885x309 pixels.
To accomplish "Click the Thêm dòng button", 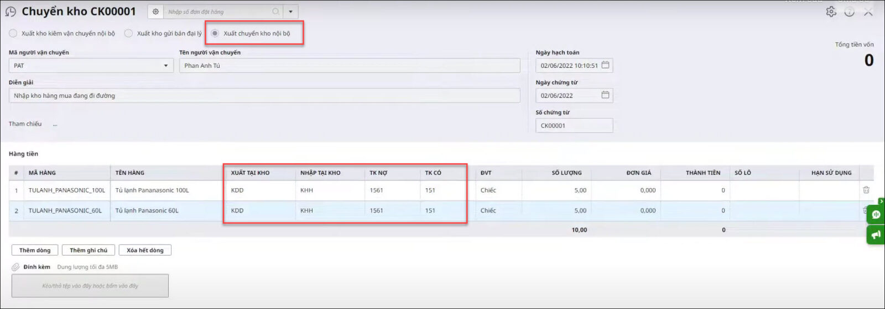I will [x=35, y=250].
